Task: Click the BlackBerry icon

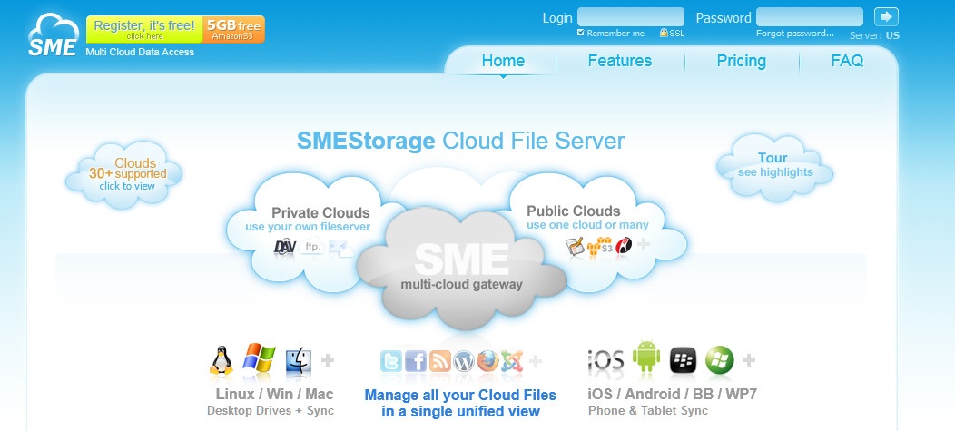Action: (684, 360)
